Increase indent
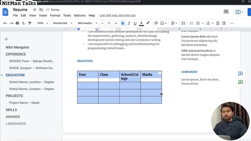The width and height of the screenshot is (251, 141). tap(224, 23)
